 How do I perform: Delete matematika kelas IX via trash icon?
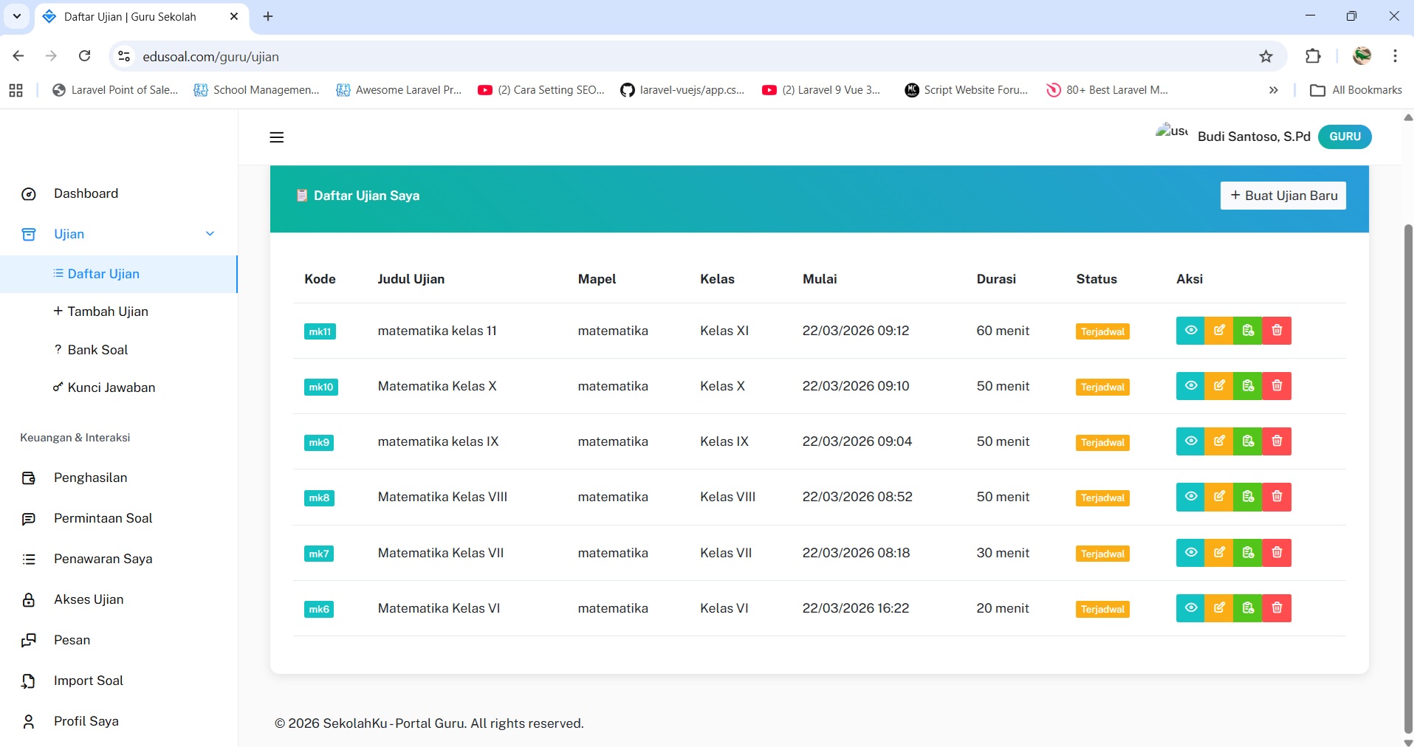tap(1277, 441)
